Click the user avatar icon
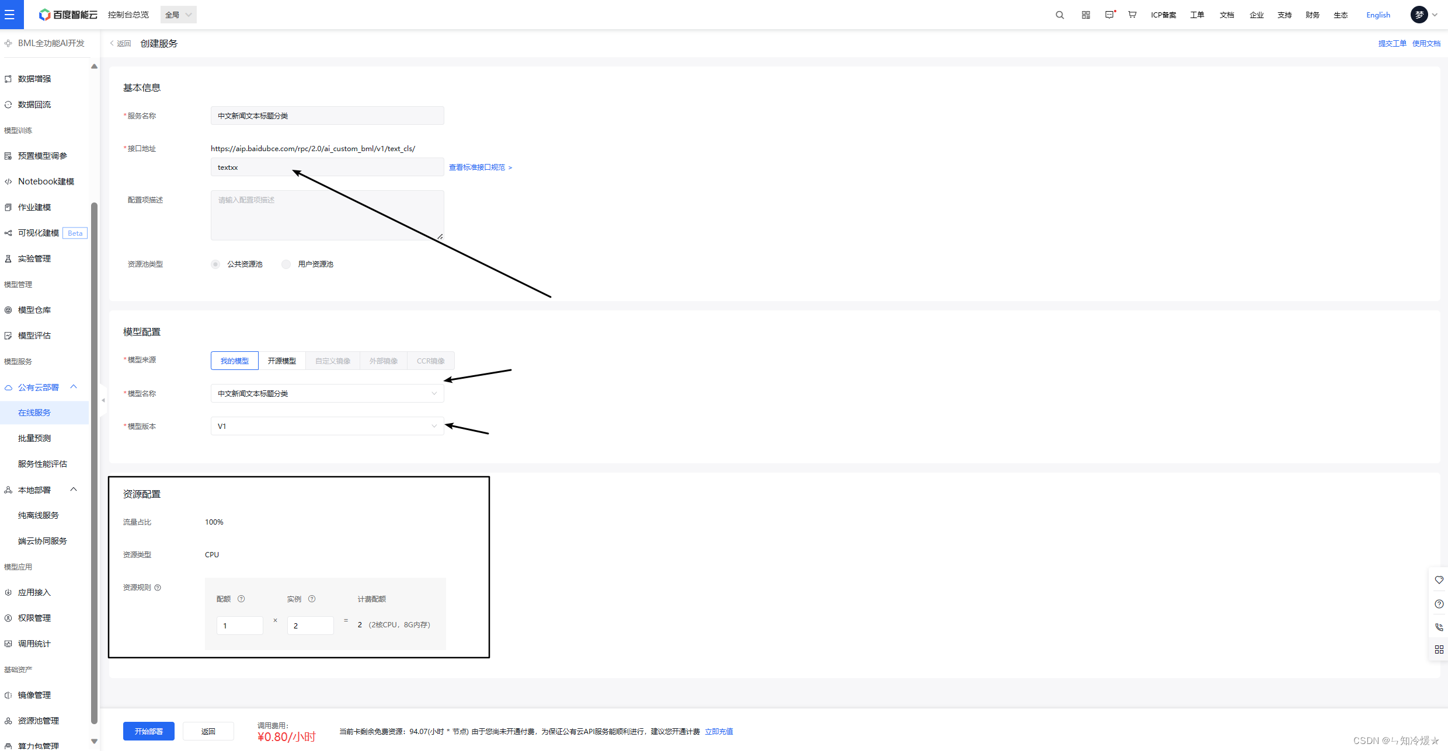The width and height of the screenshot is (1448, 751). pyautogui.click(x=1419, y=15)
